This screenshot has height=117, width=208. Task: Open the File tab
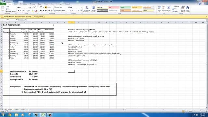(3, 4)
